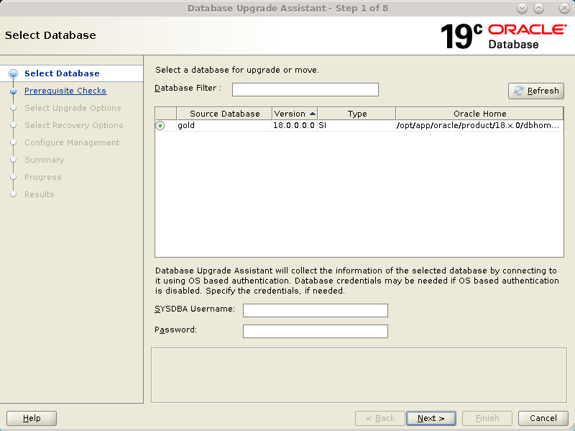Click inside the Database Filter field
Viewport: 575px width, 431px height.
click(x=305, y=89)
